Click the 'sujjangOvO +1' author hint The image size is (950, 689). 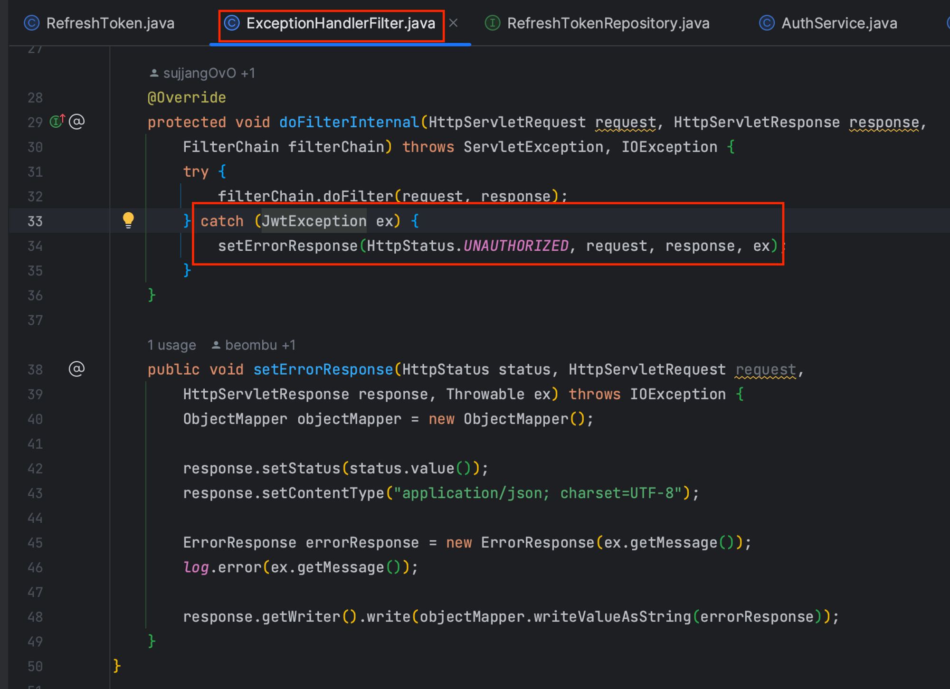(x=209, y=73)
